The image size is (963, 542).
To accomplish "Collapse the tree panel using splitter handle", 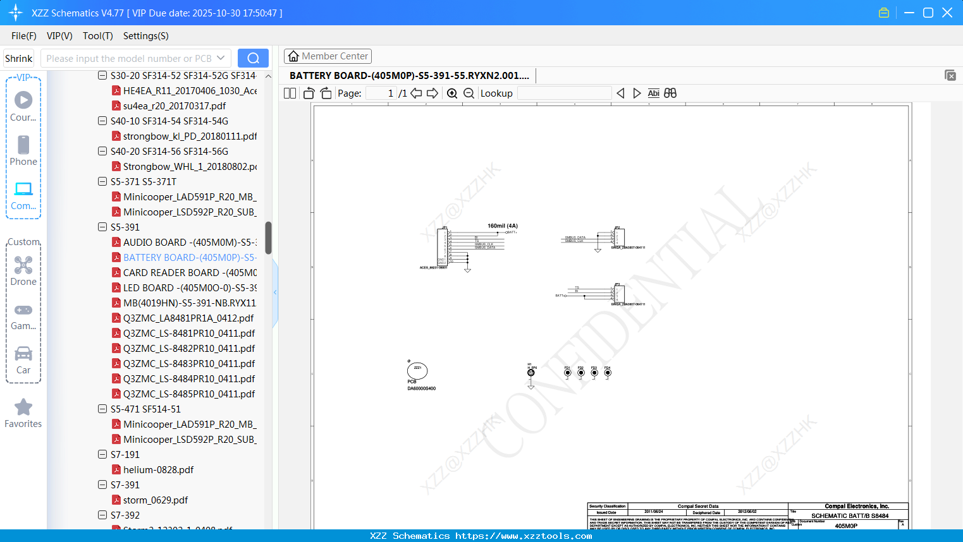I will point(275,292).
